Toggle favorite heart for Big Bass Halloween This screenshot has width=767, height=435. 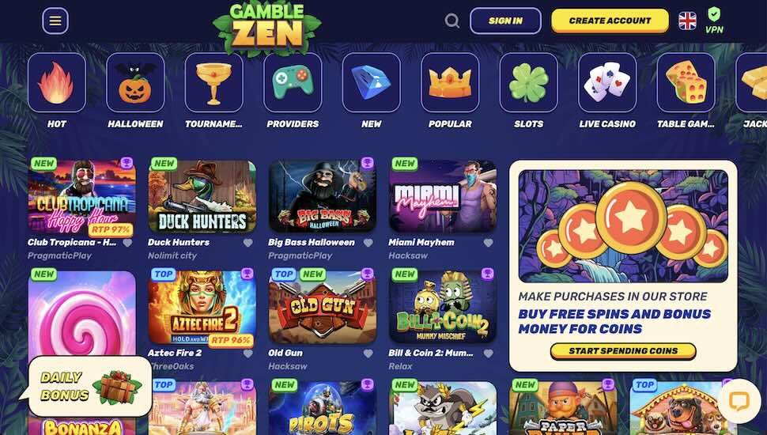pos(368,243)
